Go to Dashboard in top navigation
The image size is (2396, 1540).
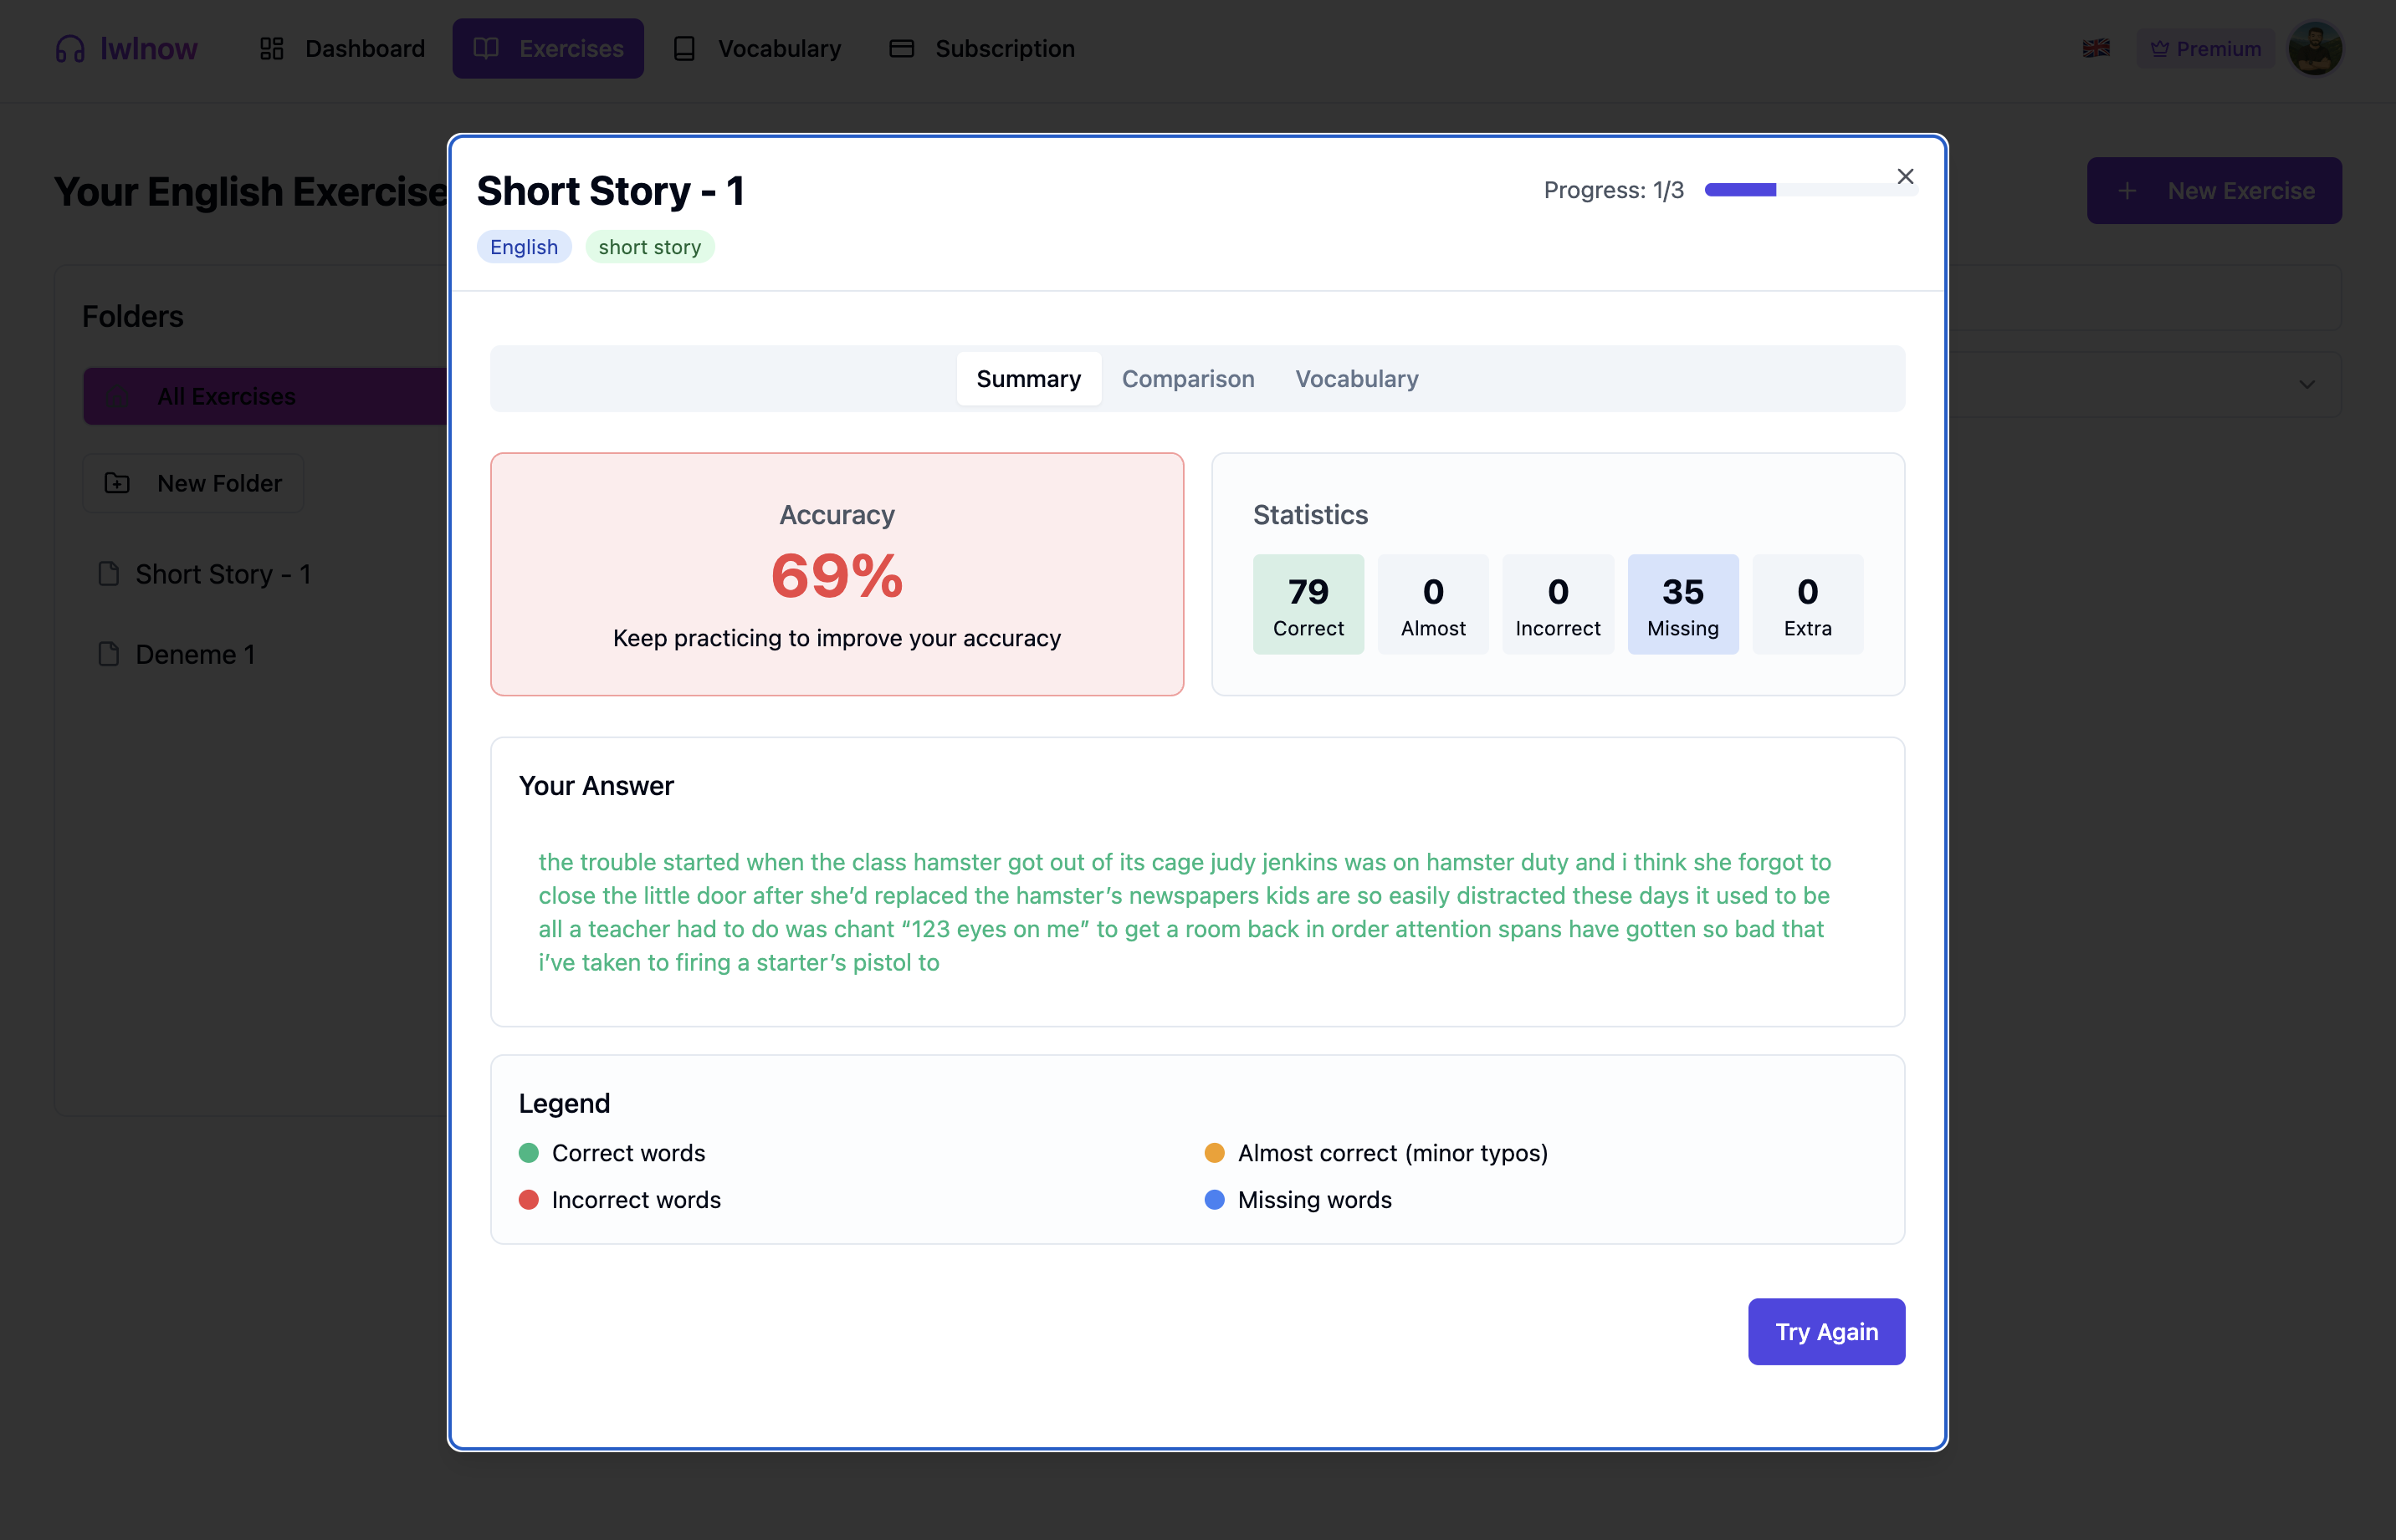point(342,49)
